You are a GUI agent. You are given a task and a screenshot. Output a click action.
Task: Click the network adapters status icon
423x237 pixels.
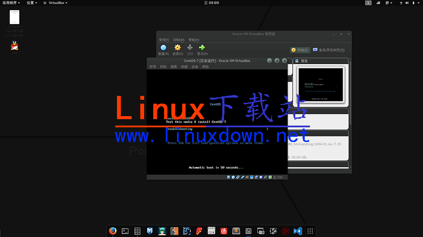click(x=238, y=177)
